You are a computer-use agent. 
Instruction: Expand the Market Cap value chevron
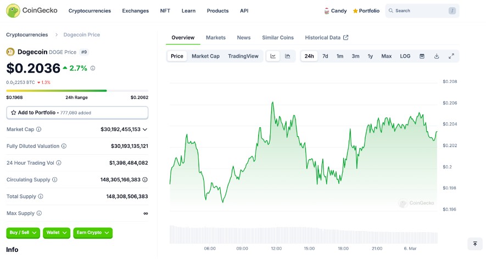coord(145,129)
